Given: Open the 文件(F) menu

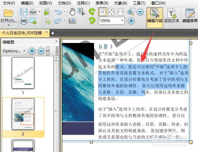Looking at the screenshot, I should click(x=9, y=3).
